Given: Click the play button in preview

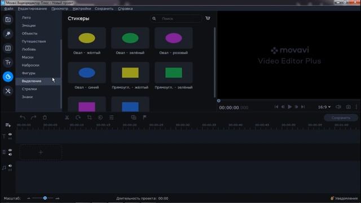Looking at the screenshot, I should 289,107.
